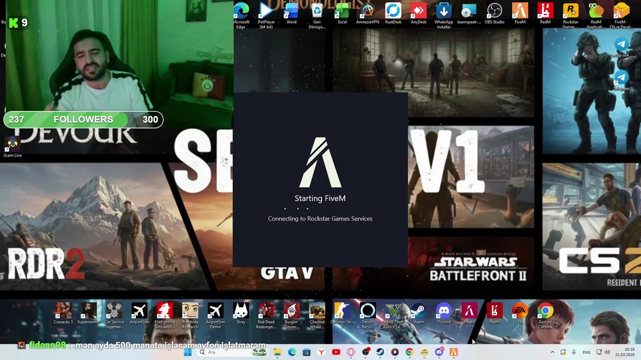Open the Roadside Research shortcut
641x360 pixels.
(190, 315)
